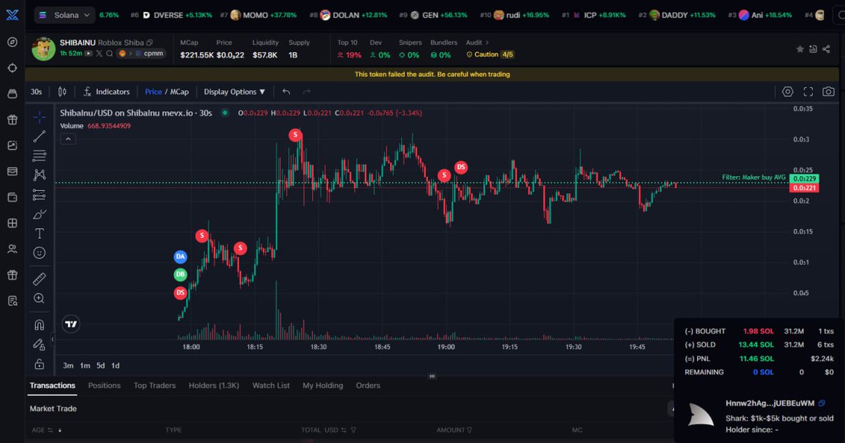
Task: Click the share icon in token header
Action: tap(827, 49)
